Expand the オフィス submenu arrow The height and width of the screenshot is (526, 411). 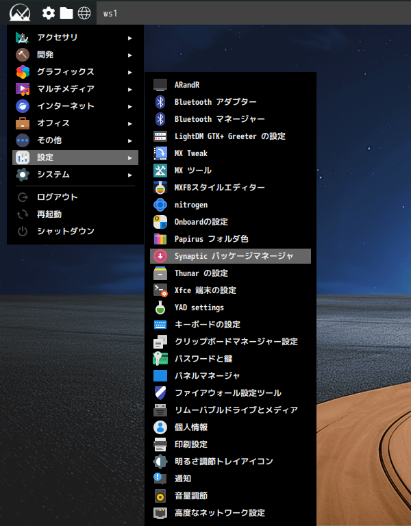130,124
